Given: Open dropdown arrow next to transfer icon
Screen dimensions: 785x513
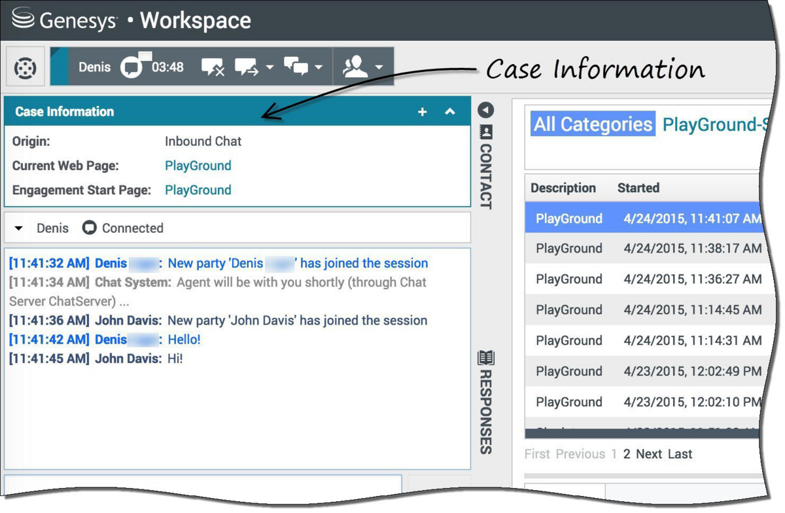Looking at the screenshot, I should (270, 67).
